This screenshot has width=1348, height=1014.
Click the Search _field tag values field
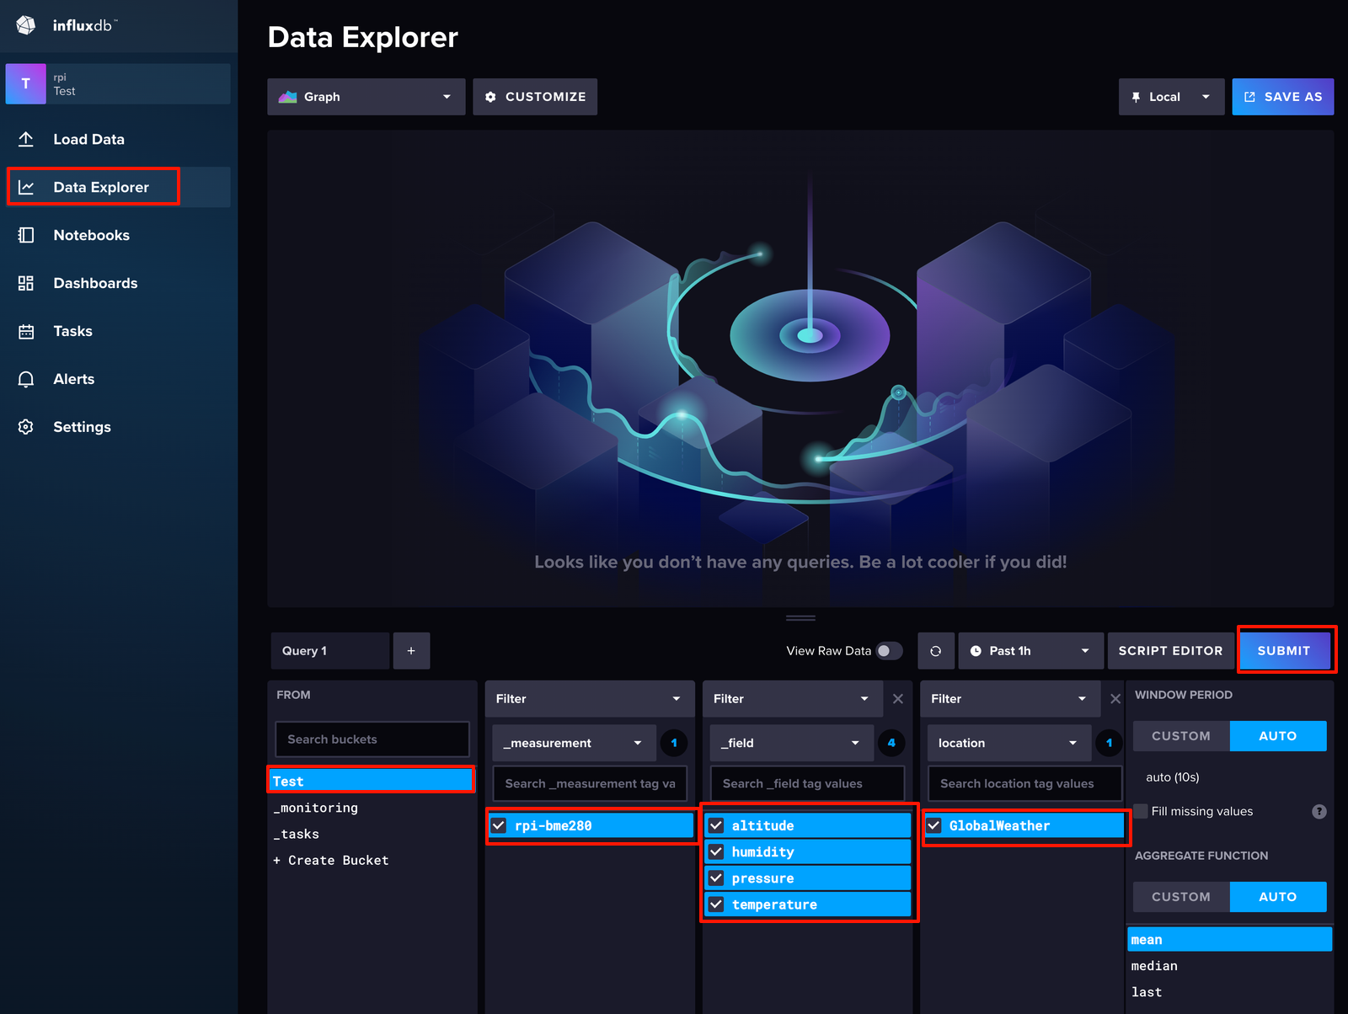[x=807, y=783]
